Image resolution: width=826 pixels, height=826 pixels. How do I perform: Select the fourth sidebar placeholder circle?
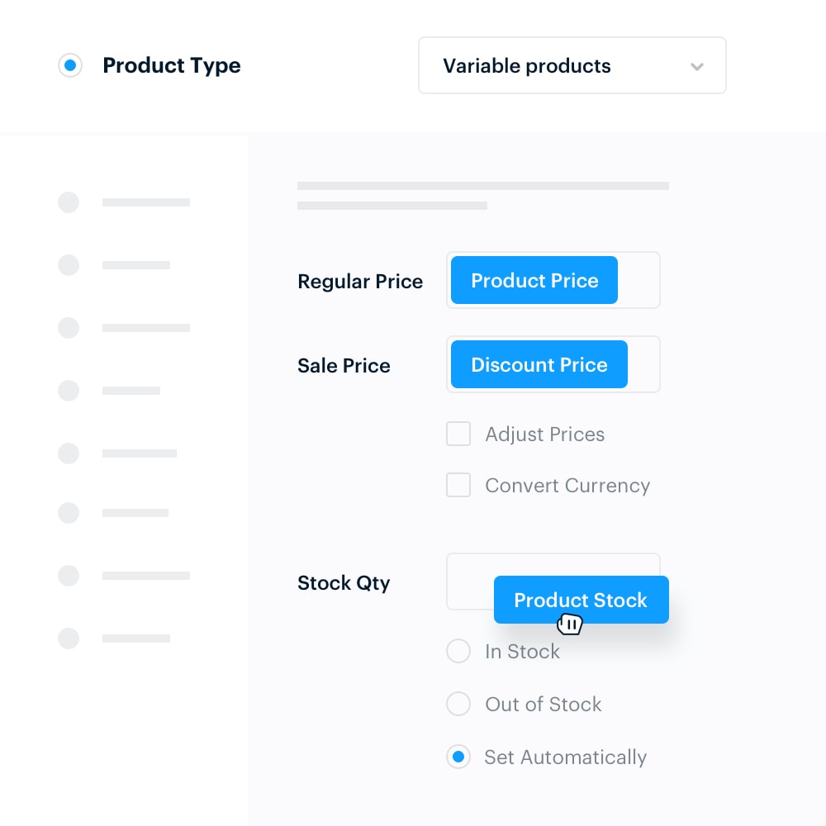point(69,391)
